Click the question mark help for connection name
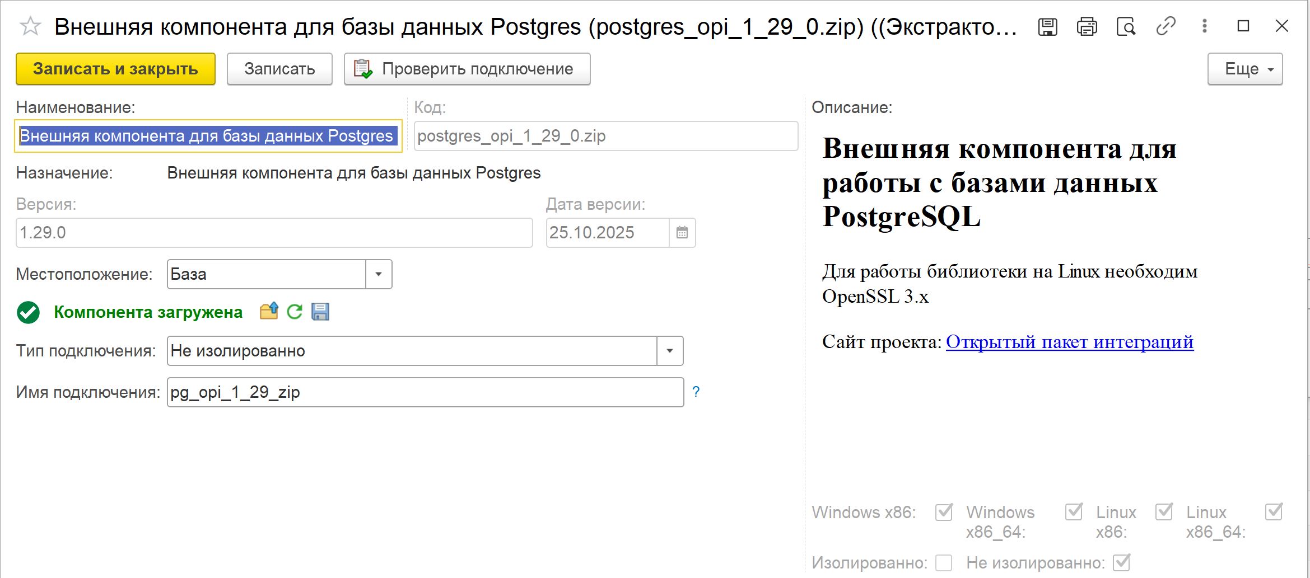Image resolution: width=1310 pixels, height=578 pixels. coord(696,392)
